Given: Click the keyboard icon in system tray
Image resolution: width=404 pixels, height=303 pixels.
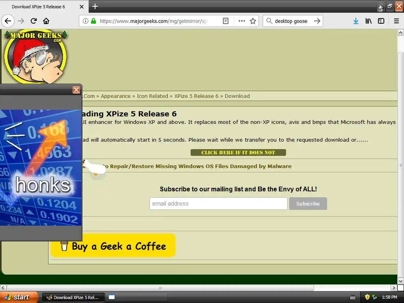Looking at the screenshot, I should (353, 297).
